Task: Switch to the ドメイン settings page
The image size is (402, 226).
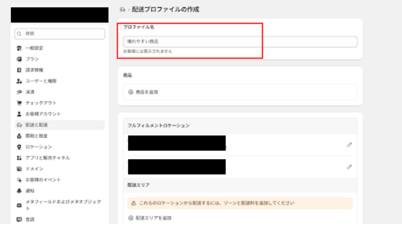Action: point(34,169)
